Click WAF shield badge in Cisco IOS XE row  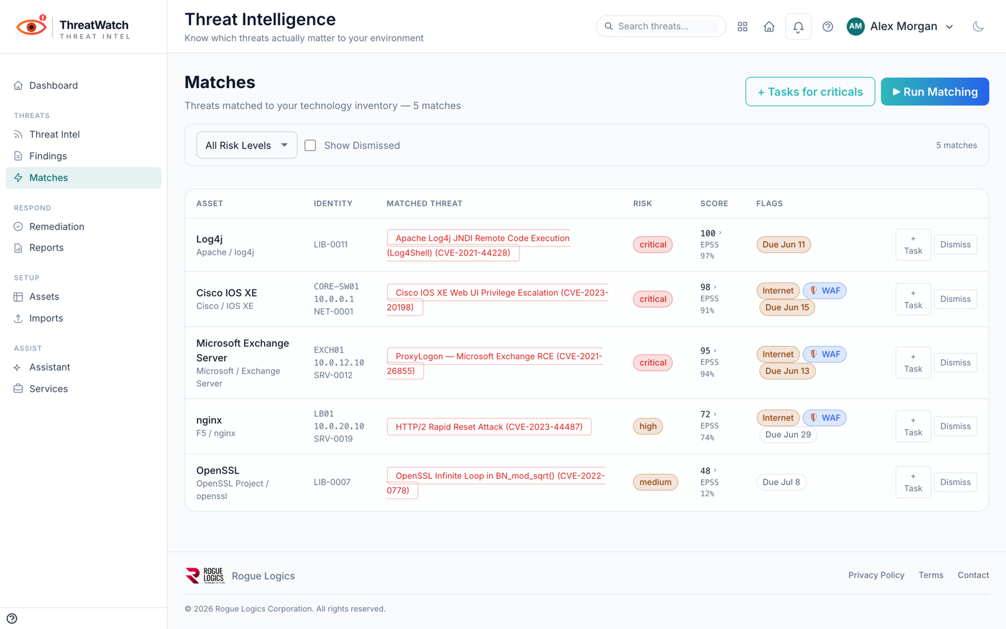[x=824, y=291]
